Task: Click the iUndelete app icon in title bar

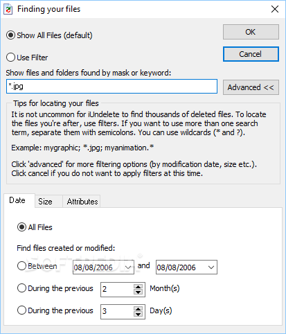Action: (x=8, y=9)
